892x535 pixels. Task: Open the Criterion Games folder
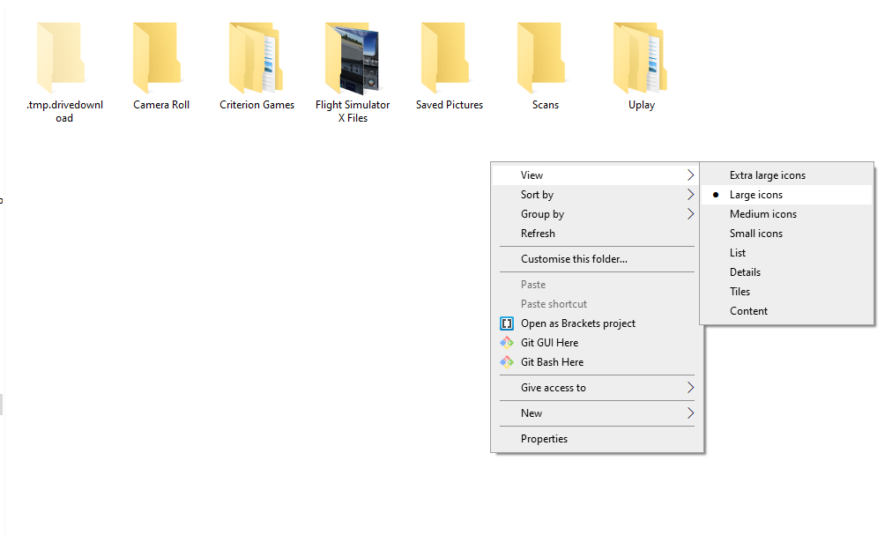(256, 56)
